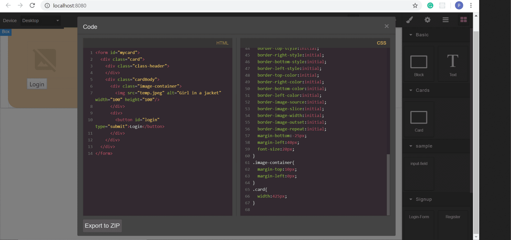Click Export to ZIP button
The width and height of the screenshot is (511, 240).
tap(102, 226)
